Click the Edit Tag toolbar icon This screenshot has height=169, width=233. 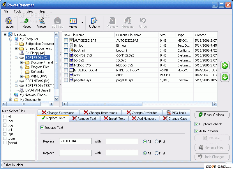[x=57, y=23]
